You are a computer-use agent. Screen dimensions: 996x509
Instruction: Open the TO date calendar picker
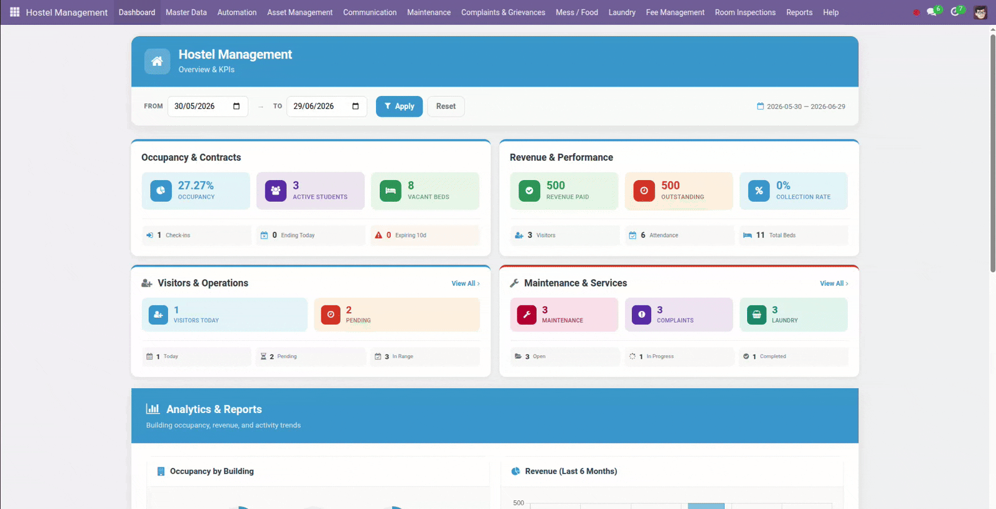tap(355, 107)
